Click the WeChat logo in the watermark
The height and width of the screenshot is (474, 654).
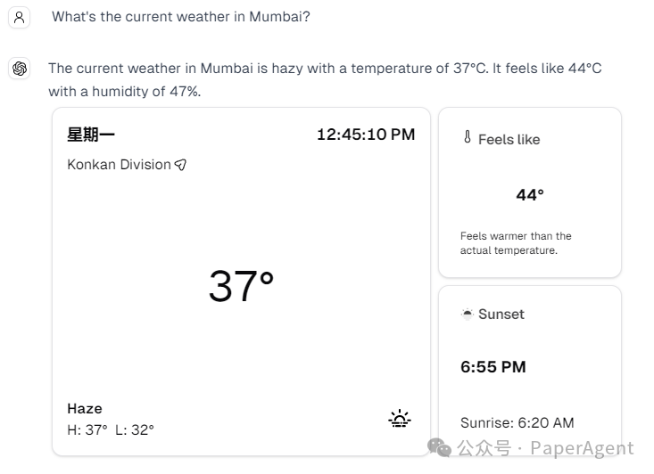[440, 446]
